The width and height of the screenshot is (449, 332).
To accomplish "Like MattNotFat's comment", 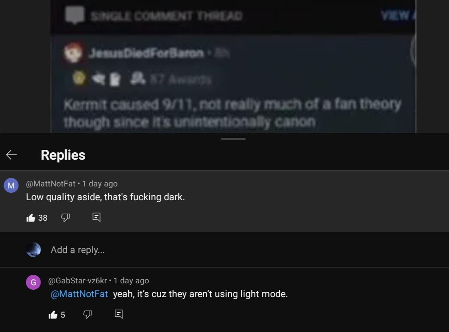I will coord(31,218).
